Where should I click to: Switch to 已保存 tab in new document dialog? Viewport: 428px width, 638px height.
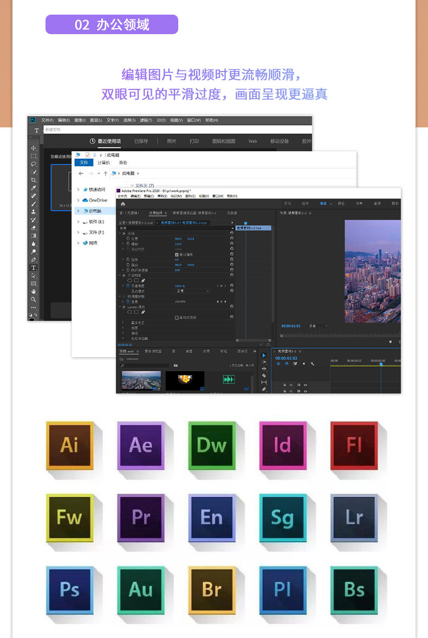click(141, 141)
